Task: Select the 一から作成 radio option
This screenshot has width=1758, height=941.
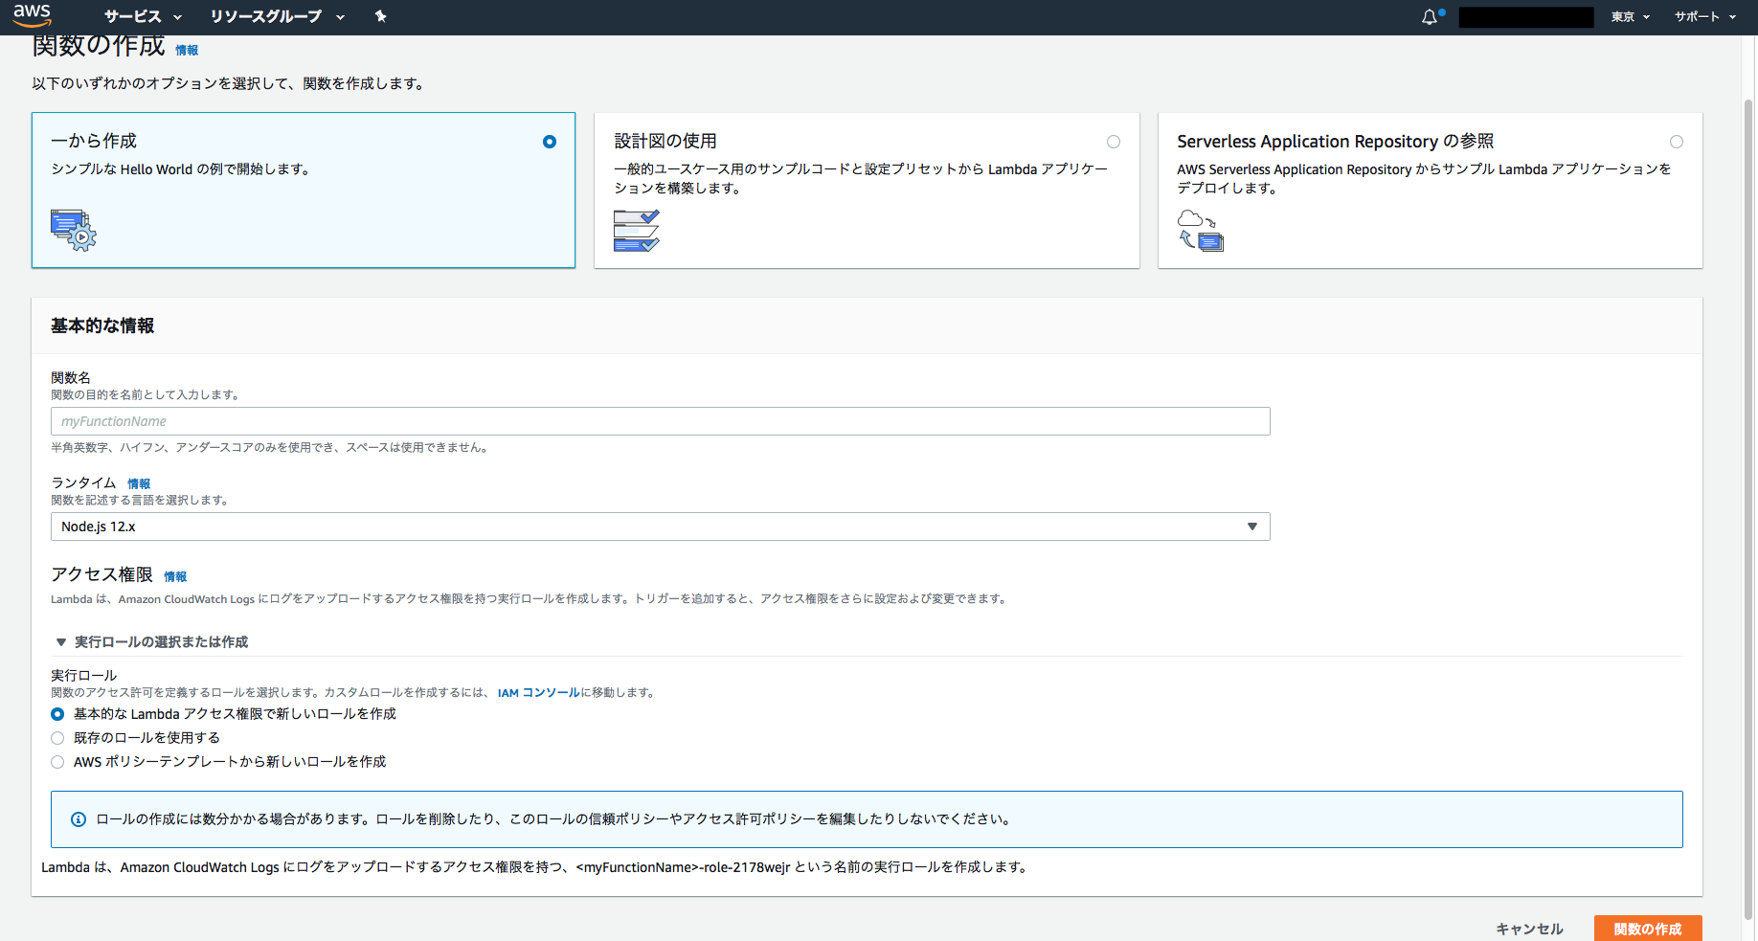Action: point(550,142)
